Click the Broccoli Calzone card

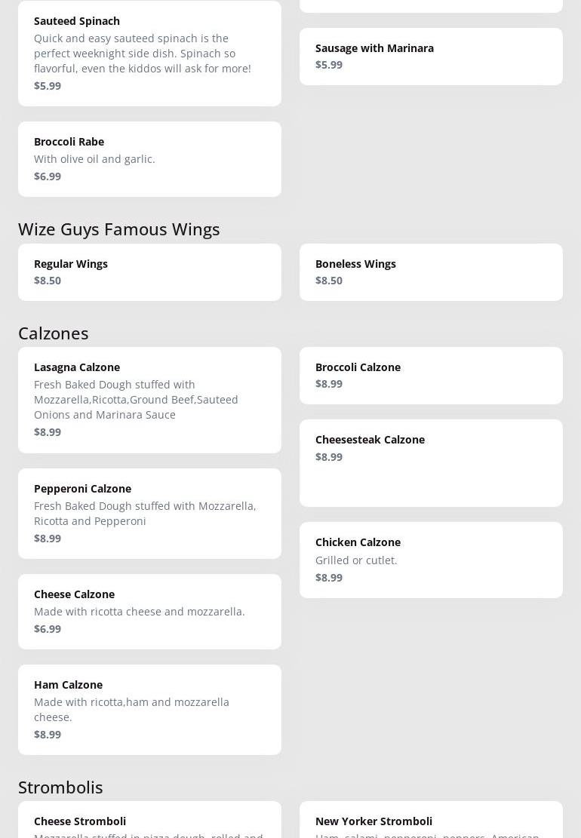431,376
